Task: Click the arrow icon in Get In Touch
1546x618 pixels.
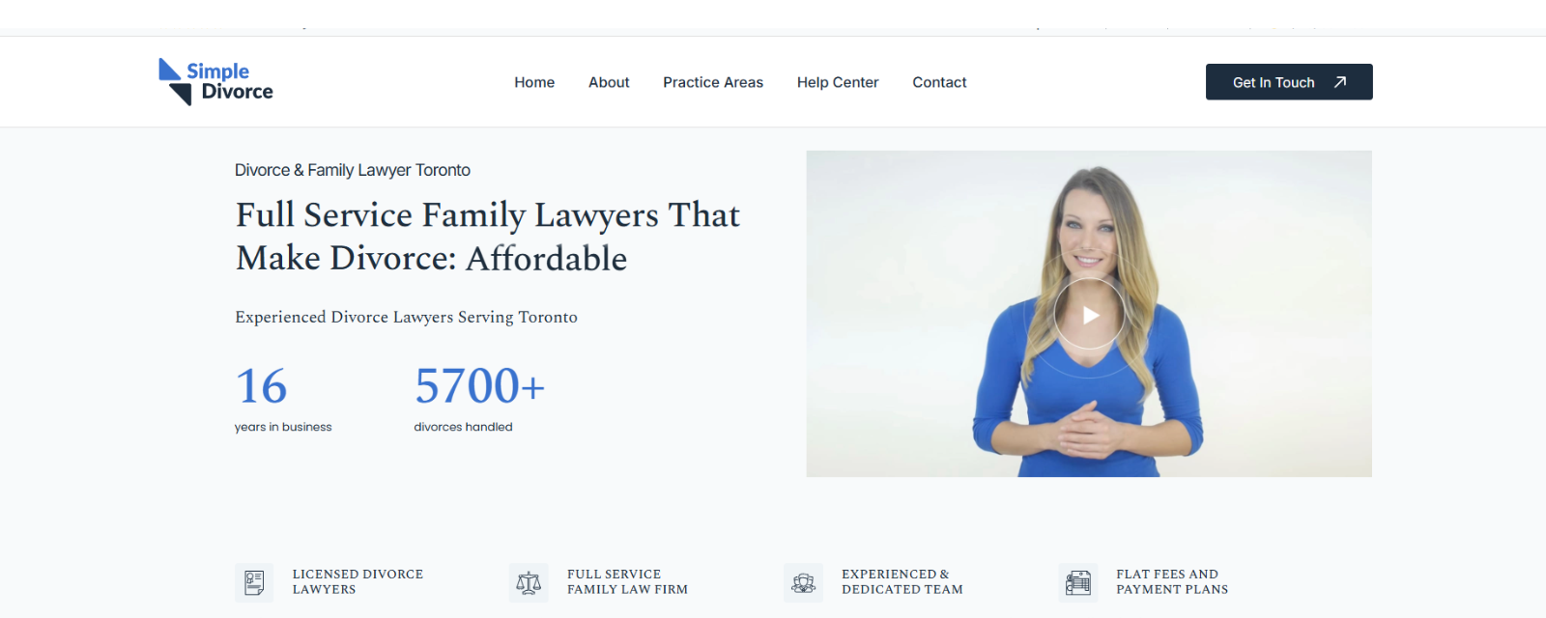Action: [1340, 82]
